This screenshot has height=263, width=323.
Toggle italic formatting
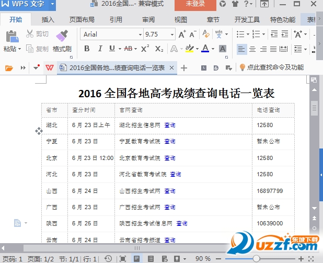[99, 49]
